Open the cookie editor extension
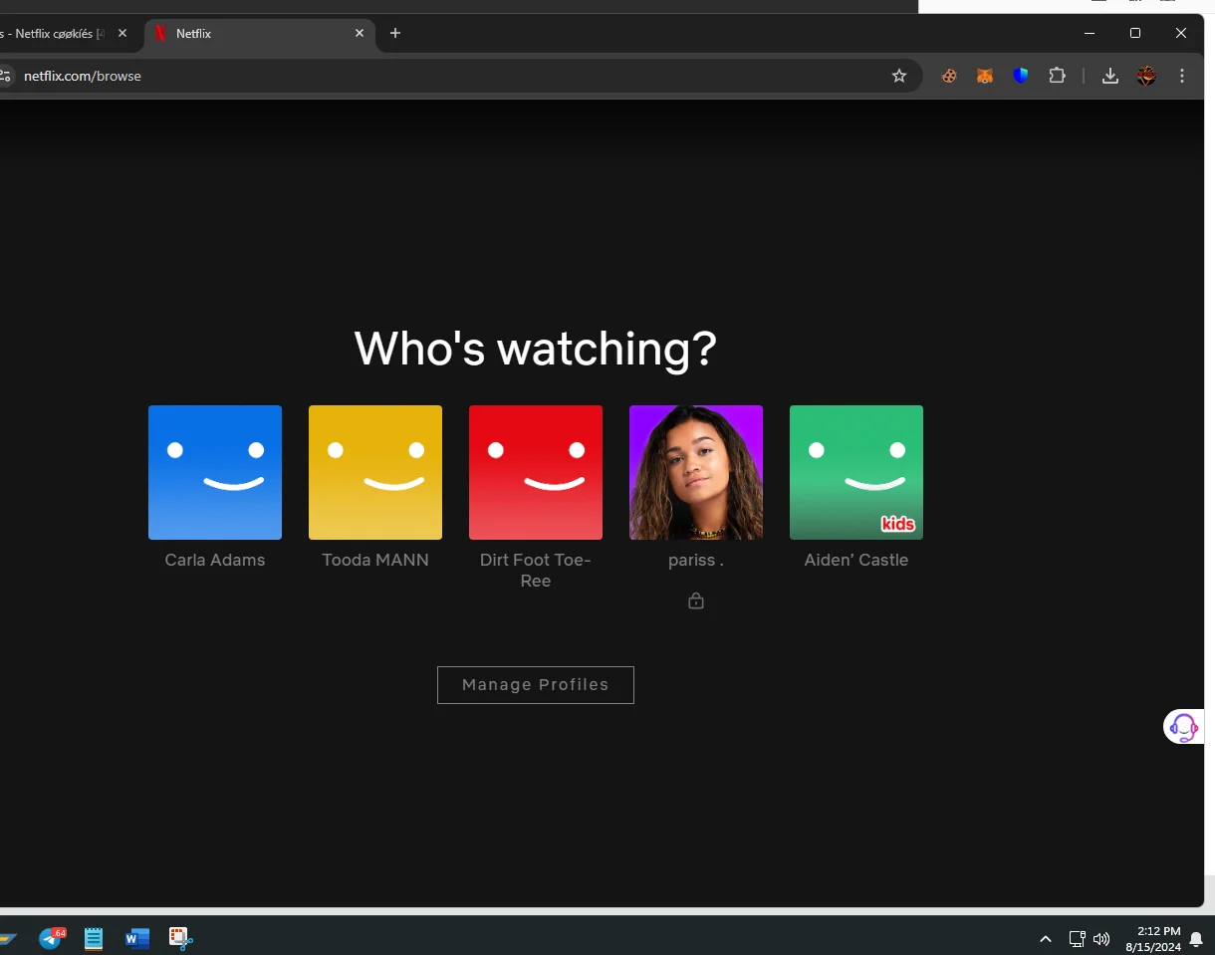1215x955 pixels. [949, 76]
